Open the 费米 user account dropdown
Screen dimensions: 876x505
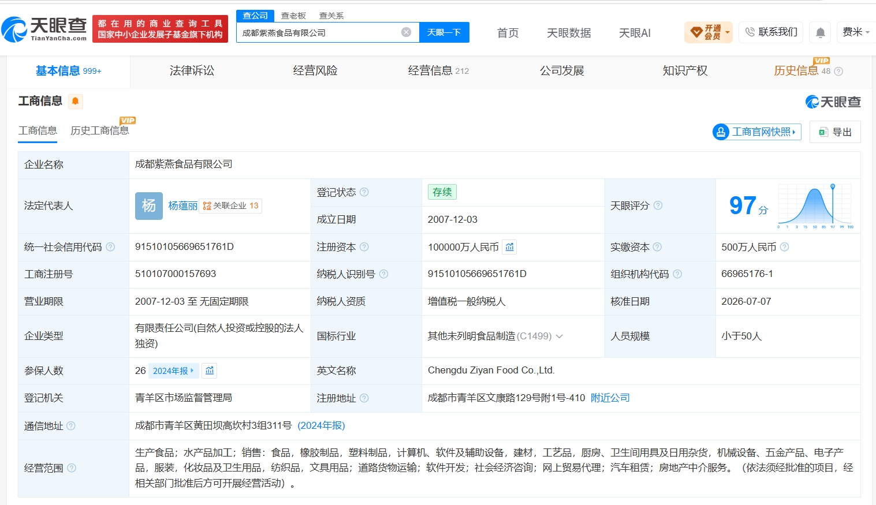point(856,32)
